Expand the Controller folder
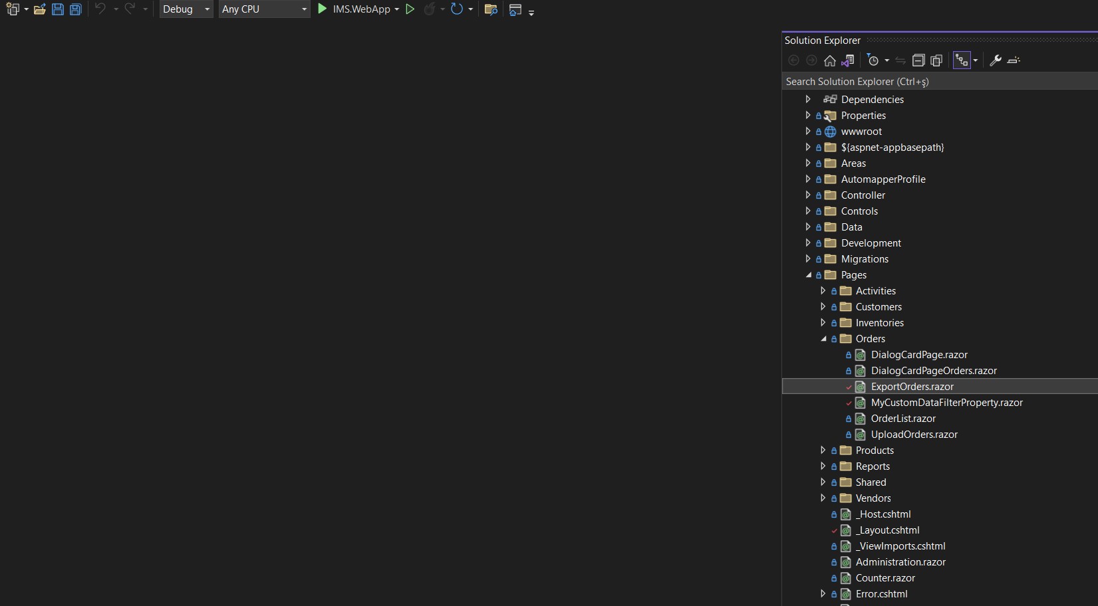The image size is (1098, 606). tap(808, 195)
